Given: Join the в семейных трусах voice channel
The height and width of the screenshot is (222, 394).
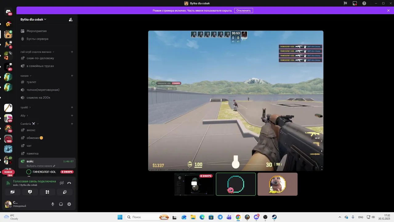Looking at the screenshot, I should click(47, 66).
